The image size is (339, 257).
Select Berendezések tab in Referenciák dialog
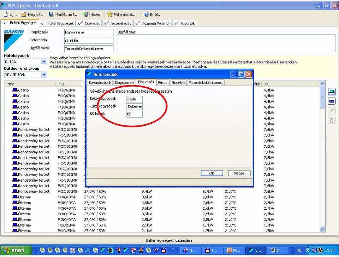tap(100, 83)
